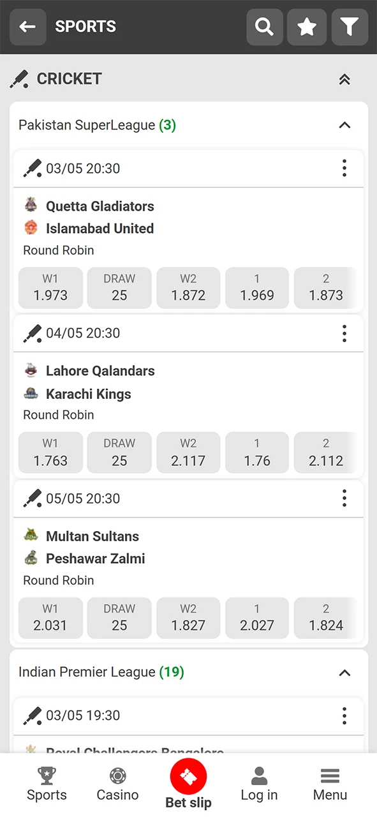The height and width of the screenshot is (817, 377).
Task: Tap Log in from the bottom navigation
Action: [259, 784]
